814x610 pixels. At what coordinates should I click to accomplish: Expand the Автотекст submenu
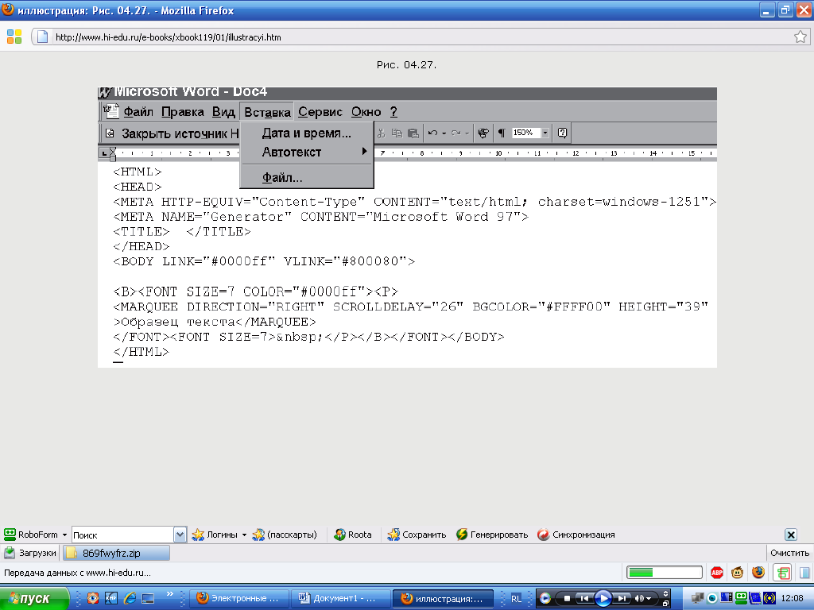tap(306, 152)
